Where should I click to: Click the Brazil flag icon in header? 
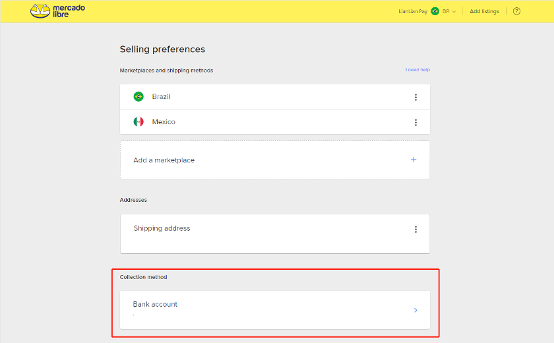coord(435,11)
